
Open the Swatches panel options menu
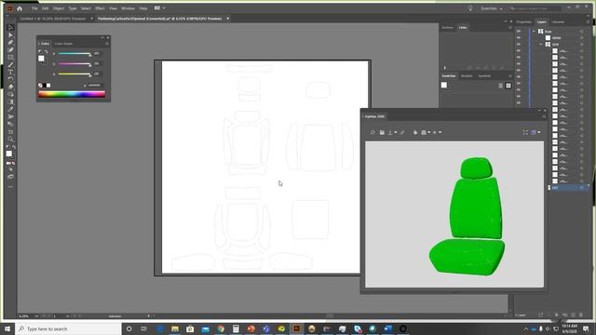[x=510, y=76]
